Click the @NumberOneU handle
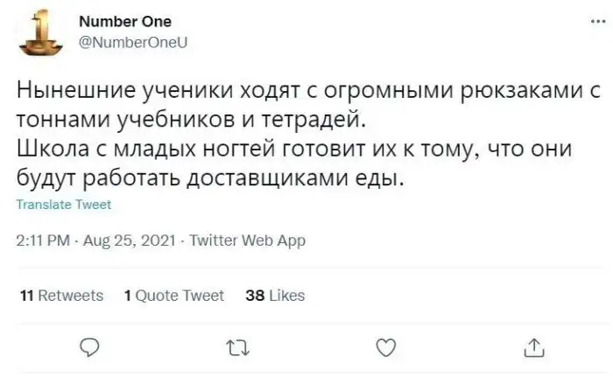The width and height of the screenshot is (613, 376). tap(137, 39)
